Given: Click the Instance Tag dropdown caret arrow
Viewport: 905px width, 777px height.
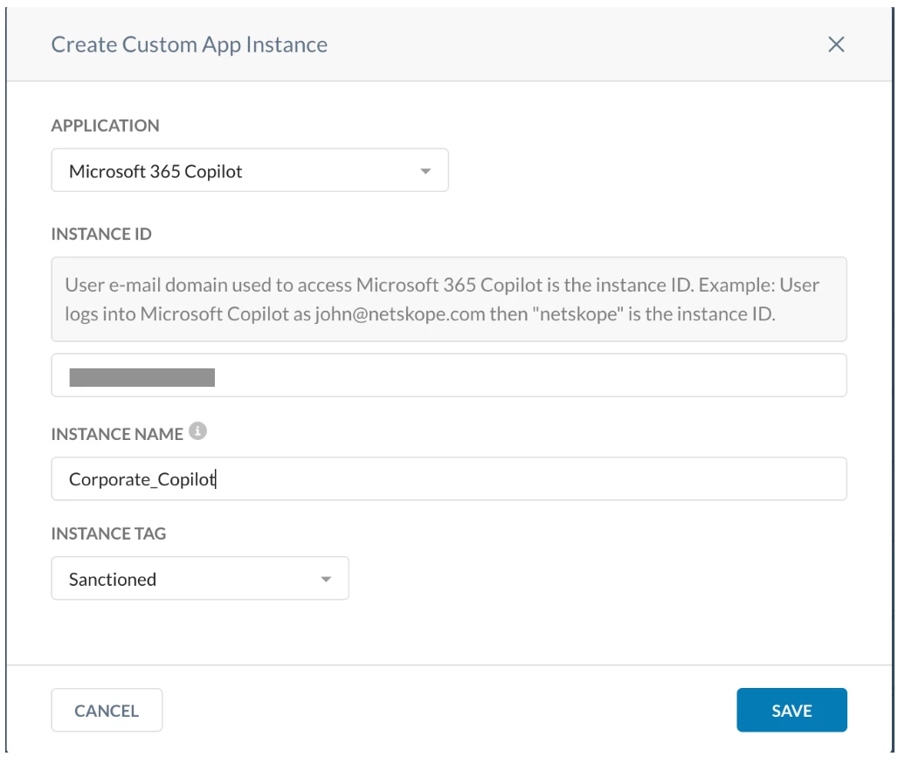Looking at the screenshot, I should point(326,579).
